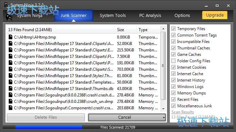Open the System Ninja tab
Screen dimensions: 236x132
(x=30, y=16)
